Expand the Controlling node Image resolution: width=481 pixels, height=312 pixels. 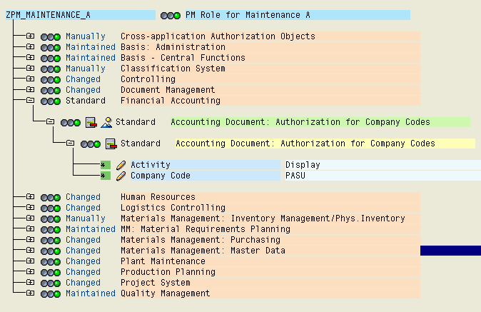tap(30, 79)
